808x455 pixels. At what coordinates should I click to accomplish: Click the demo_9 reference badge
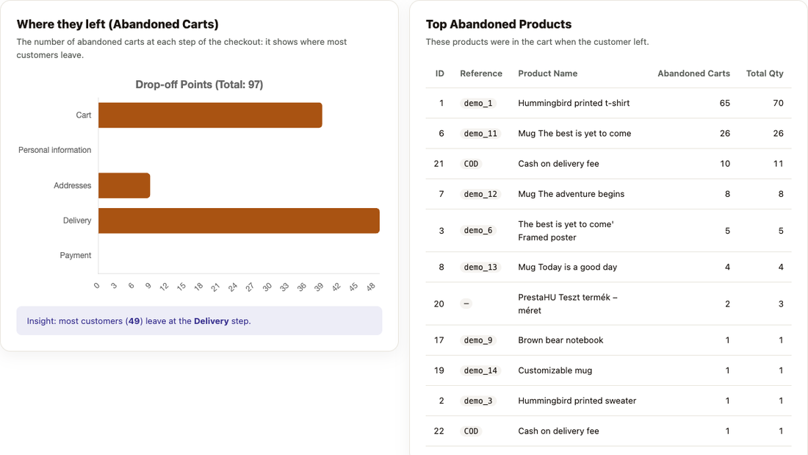[478, 340]
